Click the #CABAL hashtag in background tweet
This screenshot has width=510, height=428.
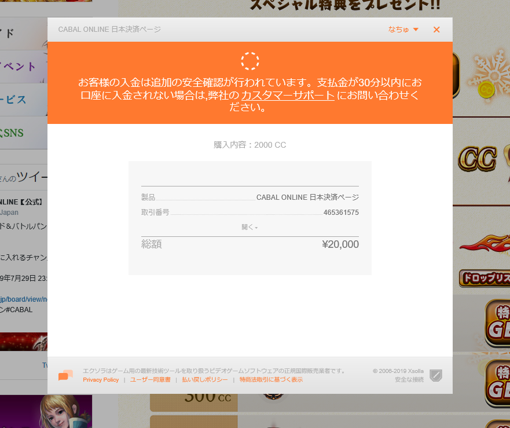point(19,310)
